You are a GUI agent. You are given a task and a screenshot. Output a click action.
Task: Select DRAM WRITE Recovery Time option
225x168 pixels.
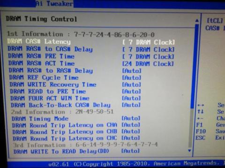click(53, 84)
